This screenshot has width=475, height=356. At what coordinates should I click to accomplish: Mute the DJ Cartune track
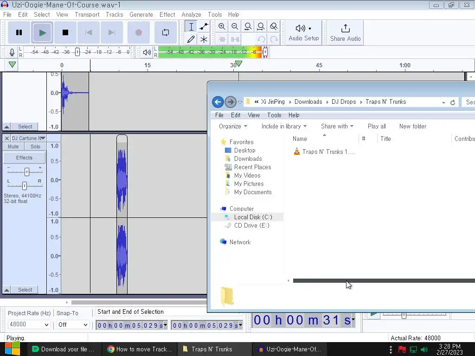point(13,146)
